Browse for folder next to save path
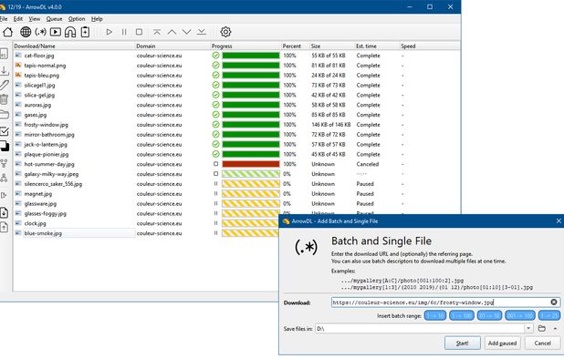The width and height of the screenshot is (564, 359). pos(542,329)
